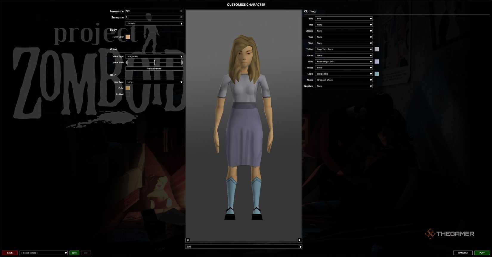Pick the Skin Color swatch
Viewport: 492px width, 257px height.
point(128,37)
